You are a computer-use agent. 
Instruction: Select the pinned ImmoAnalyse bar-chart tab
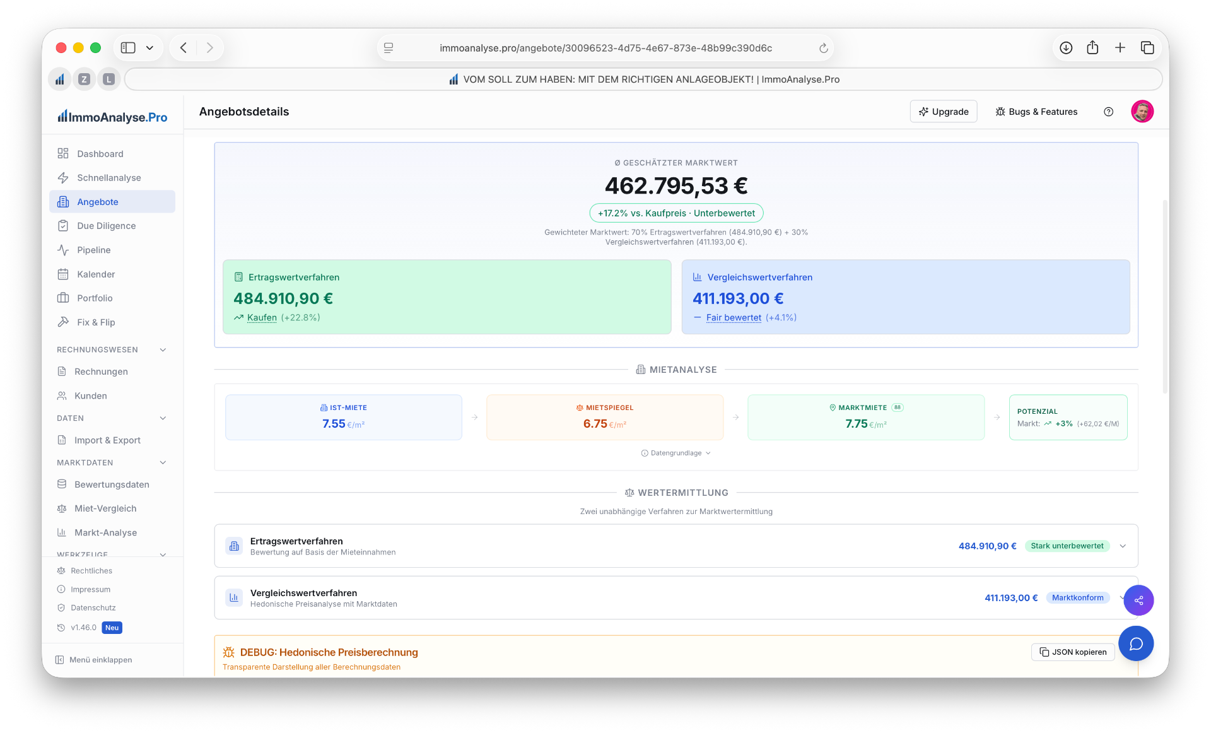click(60, 79)
